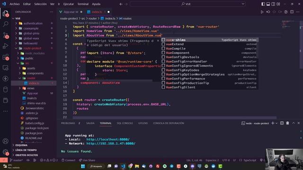Split the editor to the right
This screenshot has width=303, height=170.
click(x=292, y=12)
